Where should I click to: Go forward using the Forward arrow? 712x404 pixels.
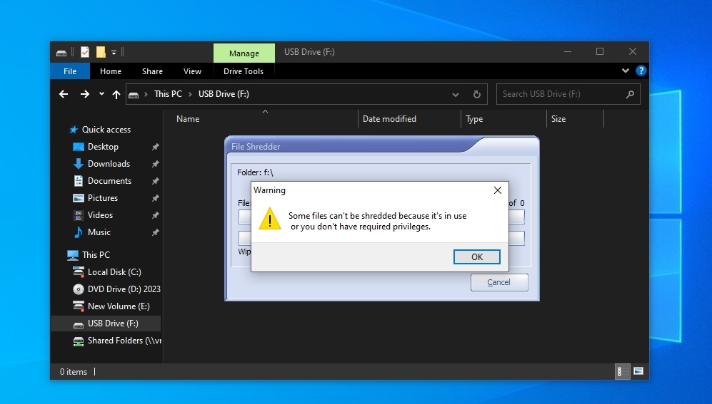point(84,94)
